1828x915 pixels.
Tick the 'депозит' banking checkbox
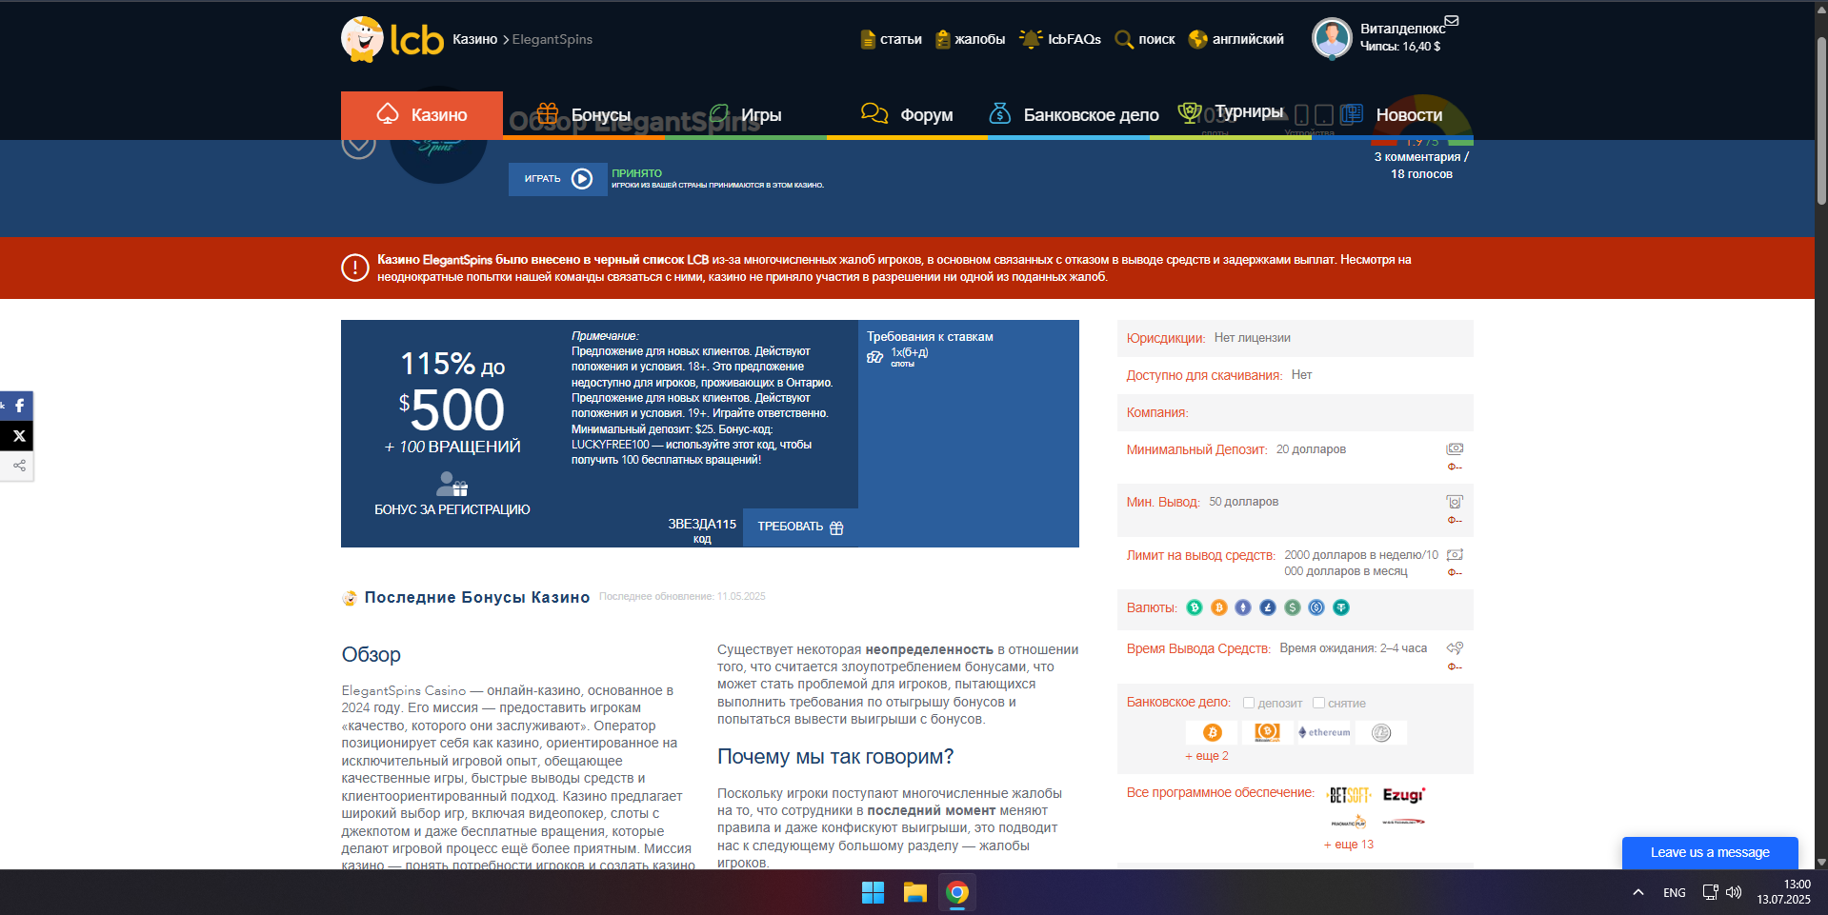coord(1249,703)
